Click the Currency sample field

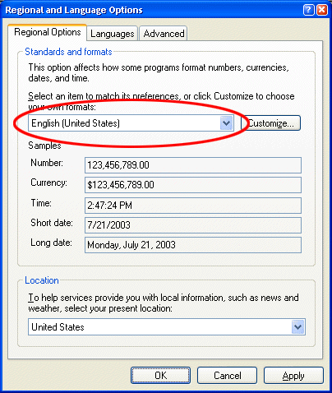point(193,185)
